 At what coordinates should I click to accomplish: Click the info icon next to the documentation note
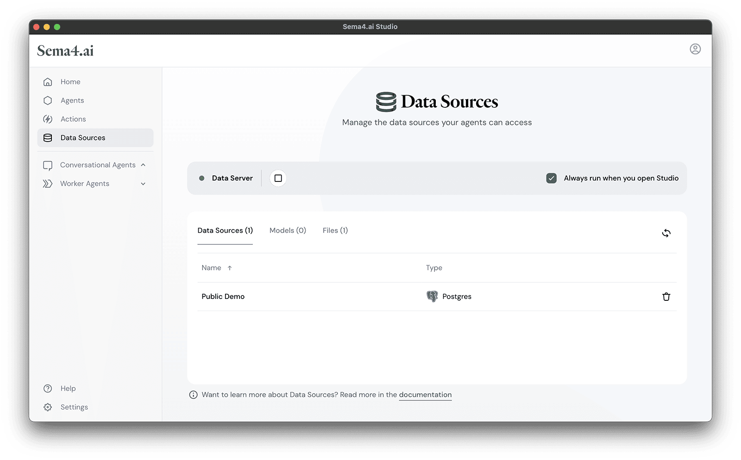(192, 395)
